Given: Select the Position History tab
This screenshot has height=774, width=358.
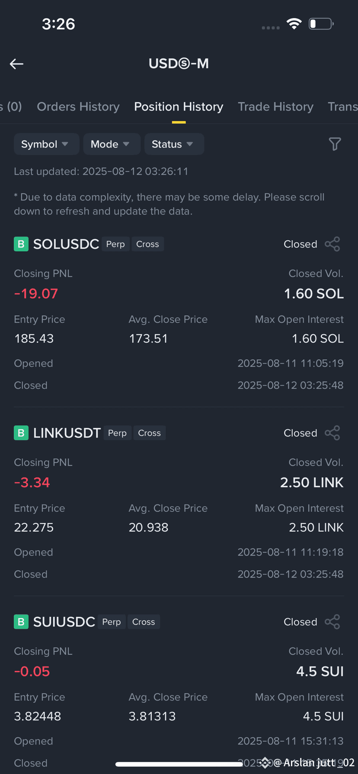Looking at the screenshot, I should pos(179,107).
